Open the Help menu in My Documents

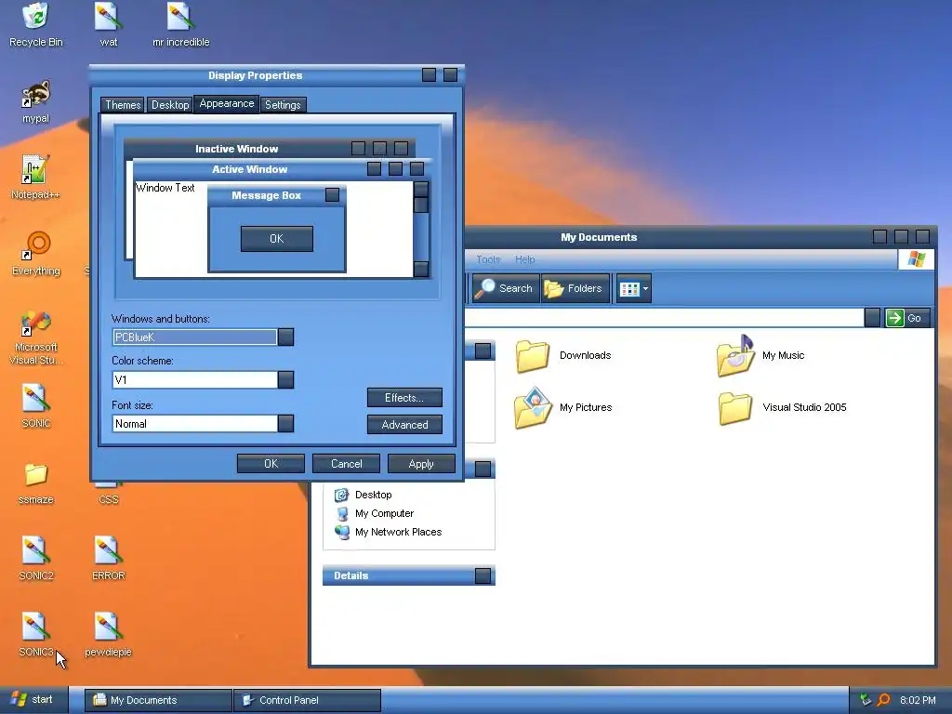[524, 260]
